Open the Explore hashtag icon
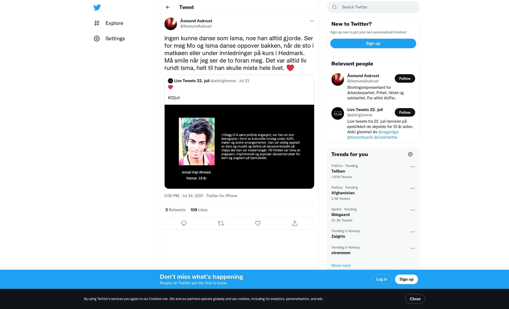 tap(97, 23)
